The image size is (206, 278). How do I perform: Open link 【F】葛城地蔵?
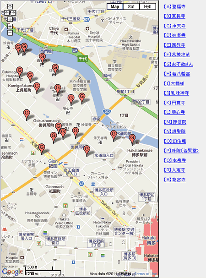(177, 55)
